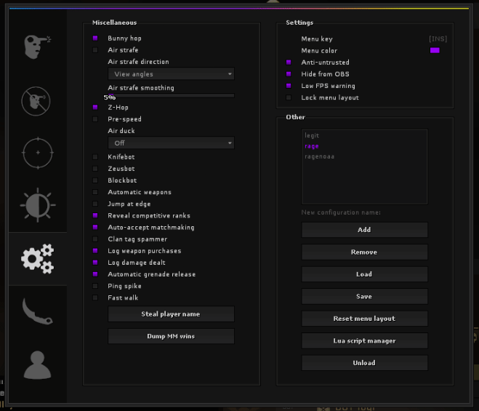
Task: Enable the Knifebot checkbox
Action: (x=95, y=157)
